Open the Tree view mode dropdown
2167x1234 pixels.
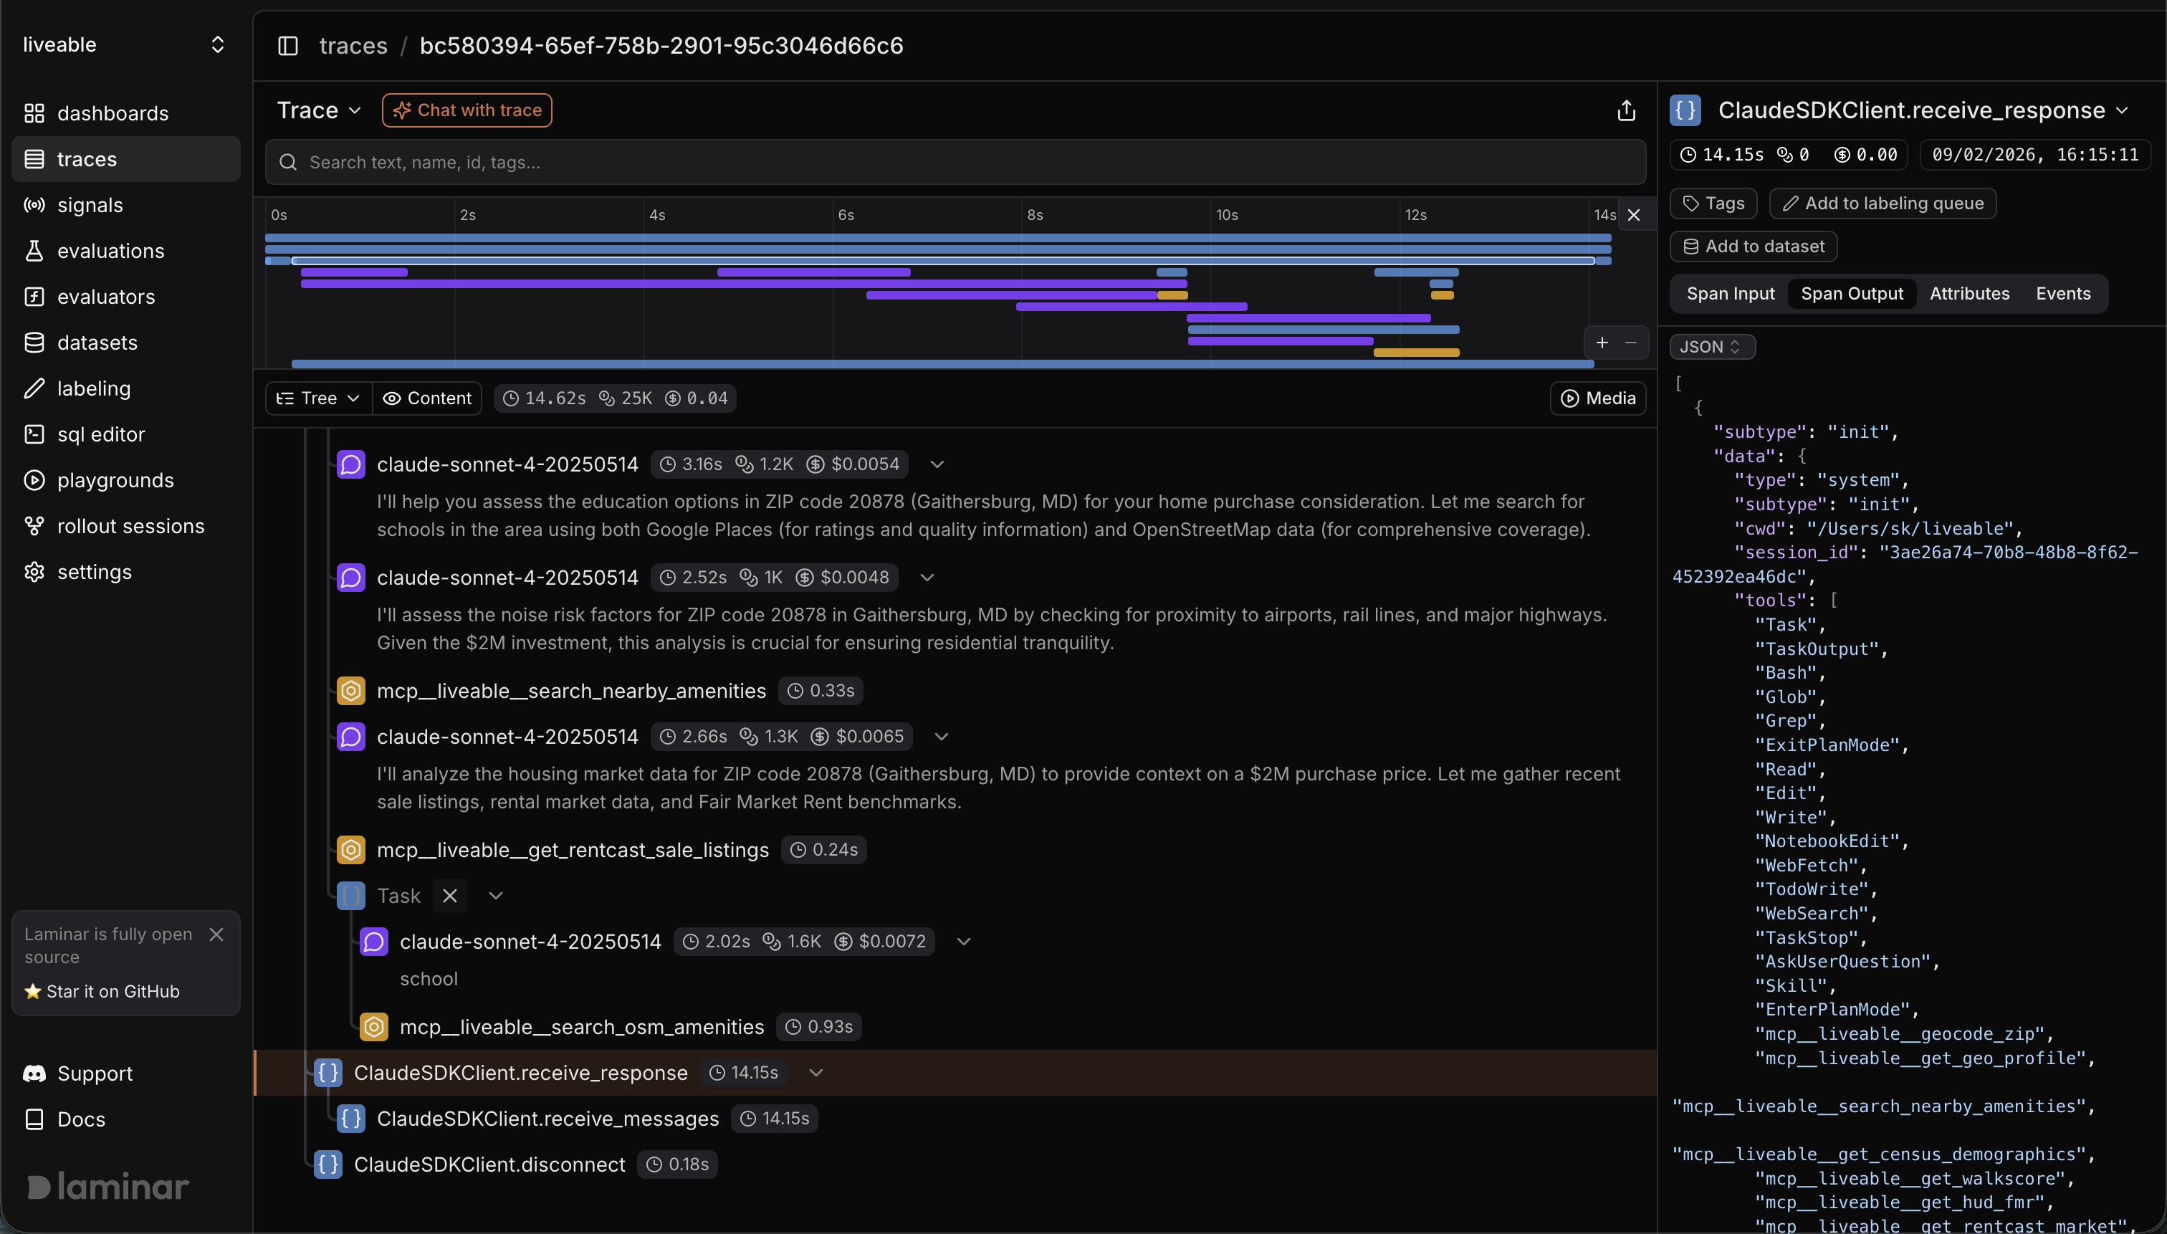[319, 398]
